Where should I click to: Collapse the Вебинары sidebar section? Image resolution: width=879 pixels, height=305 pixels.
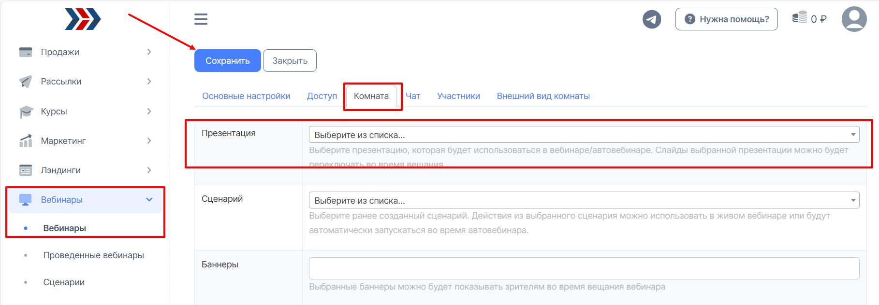pyautogui.click(x=149, y=200)
